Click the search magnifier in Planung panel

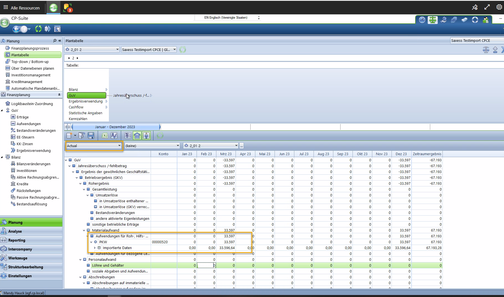[55, 41]
